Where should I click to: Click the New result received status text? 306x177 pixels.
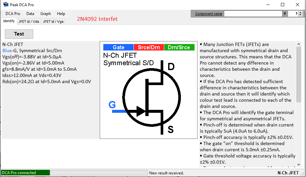(x=167, y=173)
